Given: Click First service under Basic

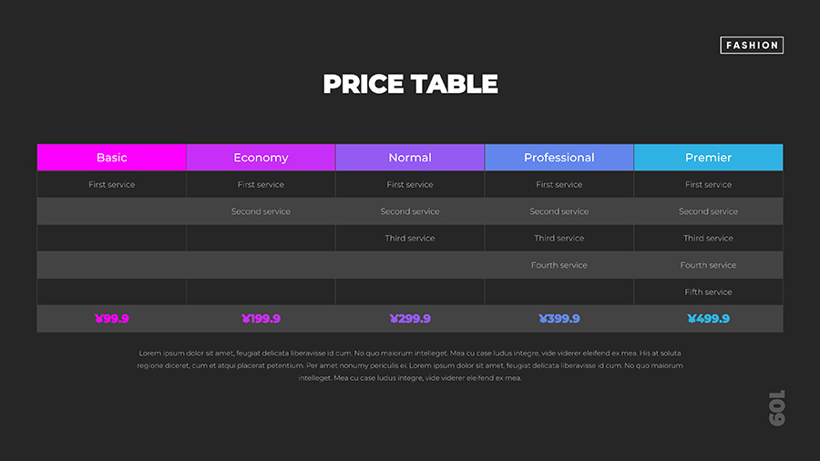Looking at the screenshot, I should pyautogui.click(x=111, y=185).
